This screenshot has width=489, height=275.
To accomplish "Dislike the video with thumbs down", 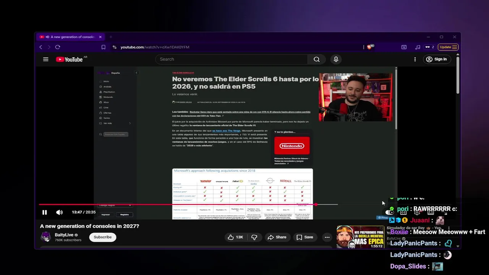I will coord(254,237).
